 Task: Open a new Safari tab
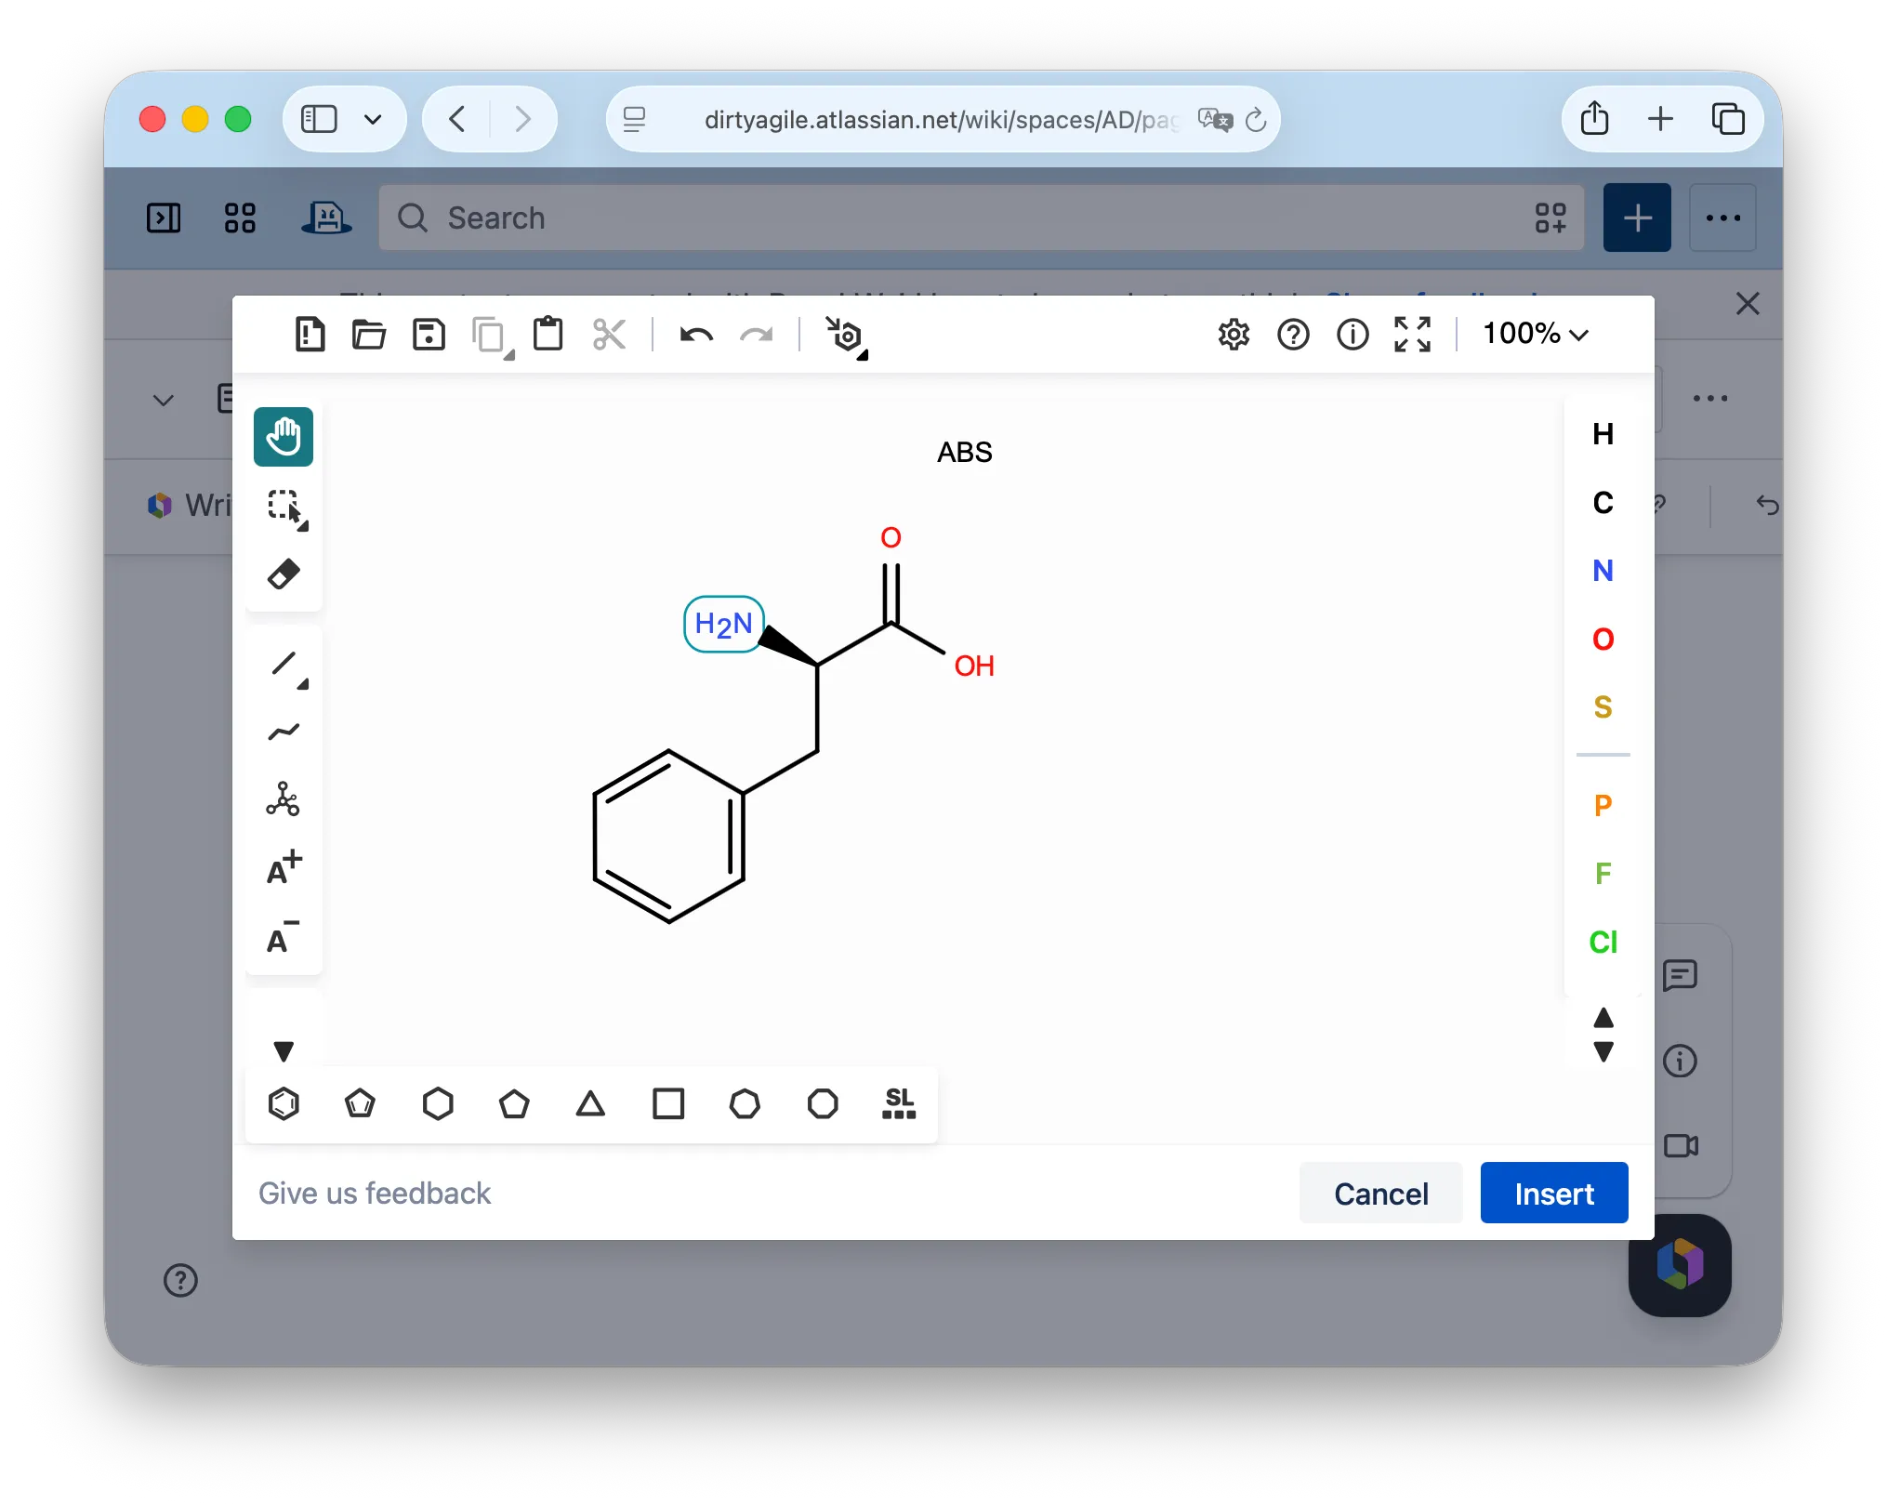click(x=1660, y=119)
